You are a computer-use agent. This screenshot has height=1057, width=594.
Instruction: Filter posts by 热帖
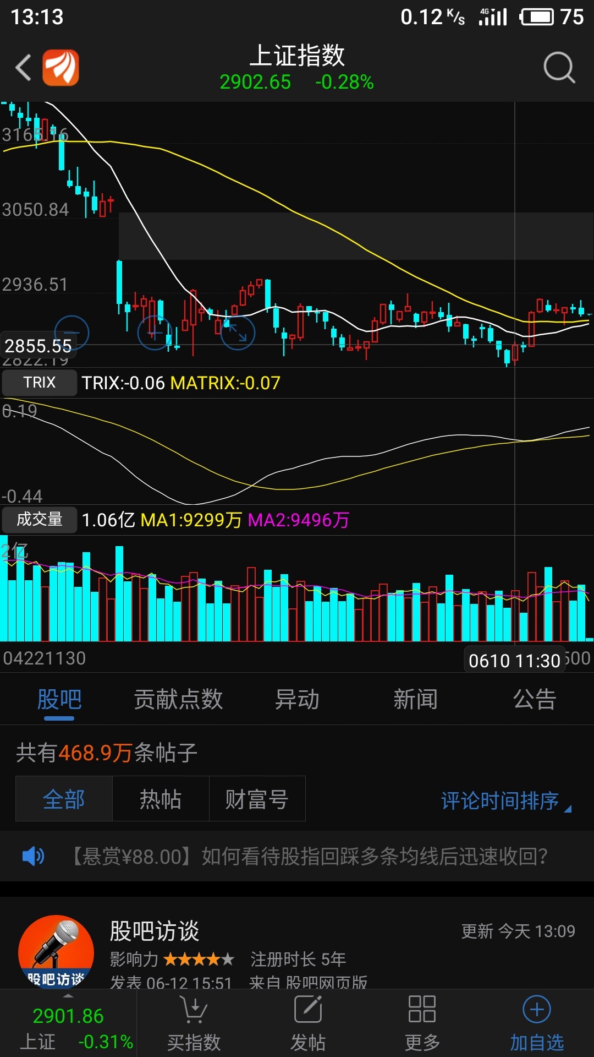click(161, 799)
